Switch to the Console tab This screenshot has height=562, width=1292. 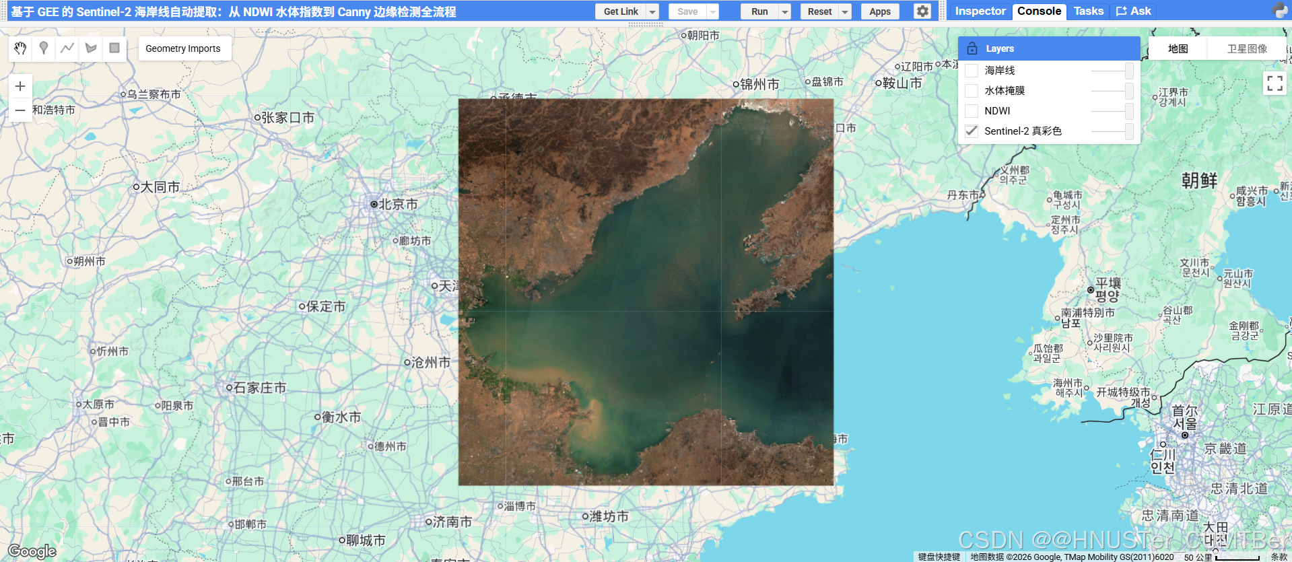tap(1039, 11)
